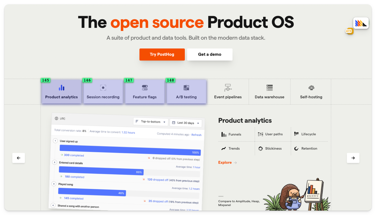Go to the previous slide arrow
Screen dimensions: 376x215
click(18, 158)
